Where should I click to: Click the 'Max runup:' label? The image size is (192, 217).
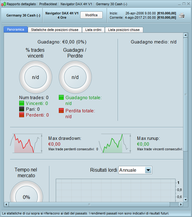pyautogui.click(x=148, y=138)
